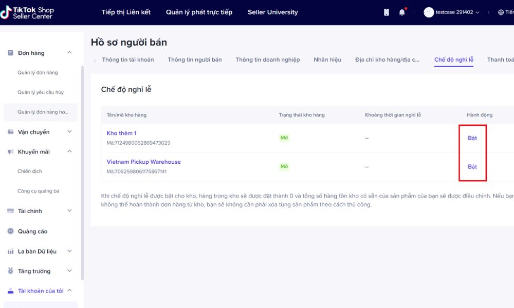Collapse the Đơn hàng section chevron

tap(69, 52)
